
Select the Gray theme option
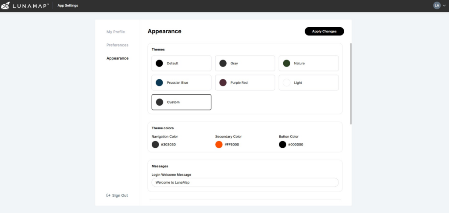[x=245, y=63]
